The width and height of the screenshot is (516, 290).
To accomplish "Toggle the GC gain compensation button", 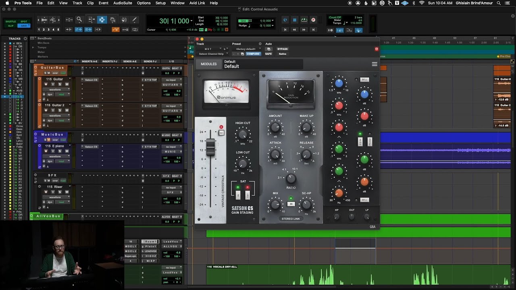I will click(x=221, y=133).
